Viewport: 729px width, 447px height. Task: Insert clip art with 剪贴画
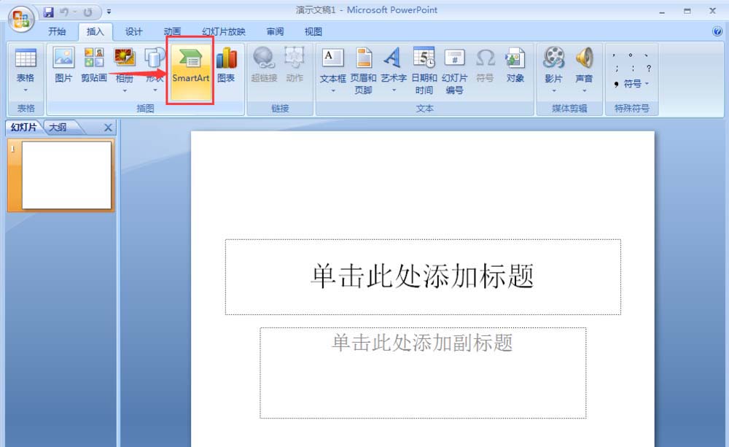[x=94, y=66]
